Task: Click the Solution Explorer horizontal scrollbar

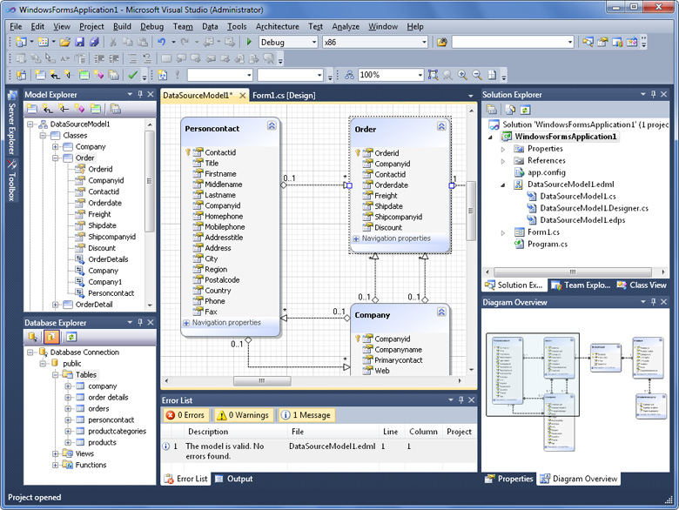Action: [573, 272]
